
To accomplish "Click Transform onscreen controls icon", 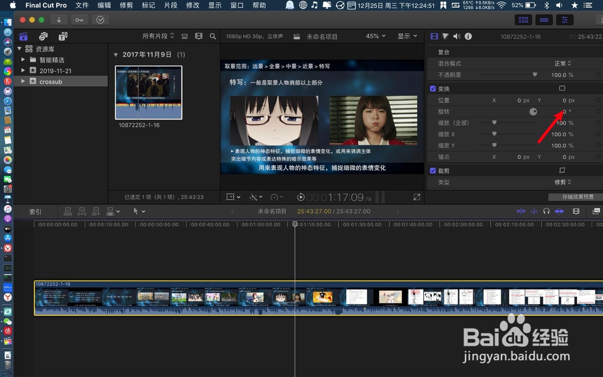I will pos(562,89).
